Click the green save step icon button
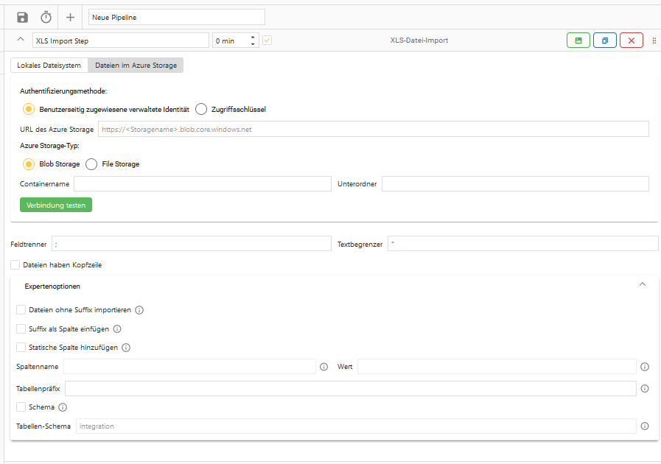This screenshot has width=661, height=464. coord(578,41)
